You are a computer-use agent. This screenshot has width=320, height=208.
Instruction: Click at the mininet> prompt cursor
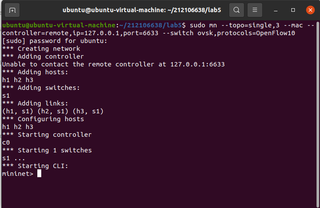point(39,174)
